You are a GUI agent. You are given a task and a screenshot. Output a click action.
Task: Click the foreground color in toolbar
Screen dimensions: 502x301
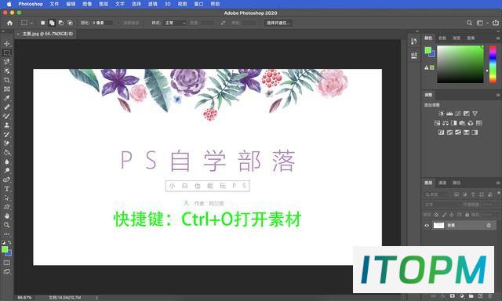coord(5,250)
